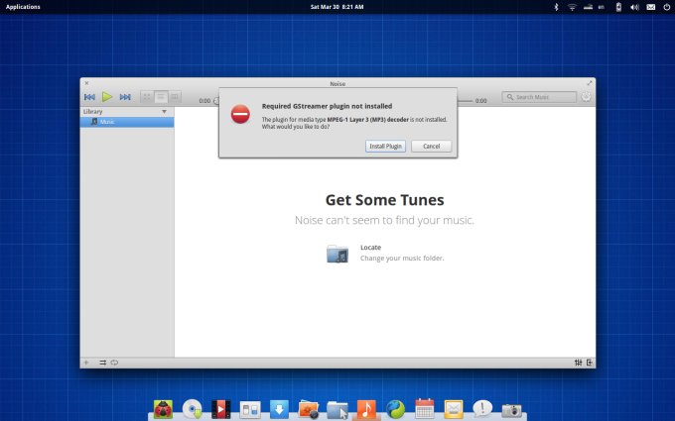Open the keyboard layout indicator
675x421 pixels.
602,7
